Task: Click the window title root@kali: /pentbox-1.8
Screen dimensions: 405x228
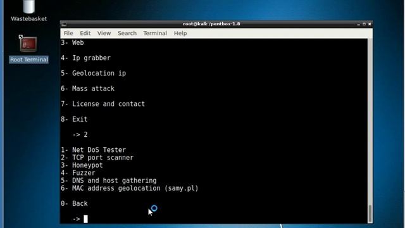Action: click(x=211, y=24)
